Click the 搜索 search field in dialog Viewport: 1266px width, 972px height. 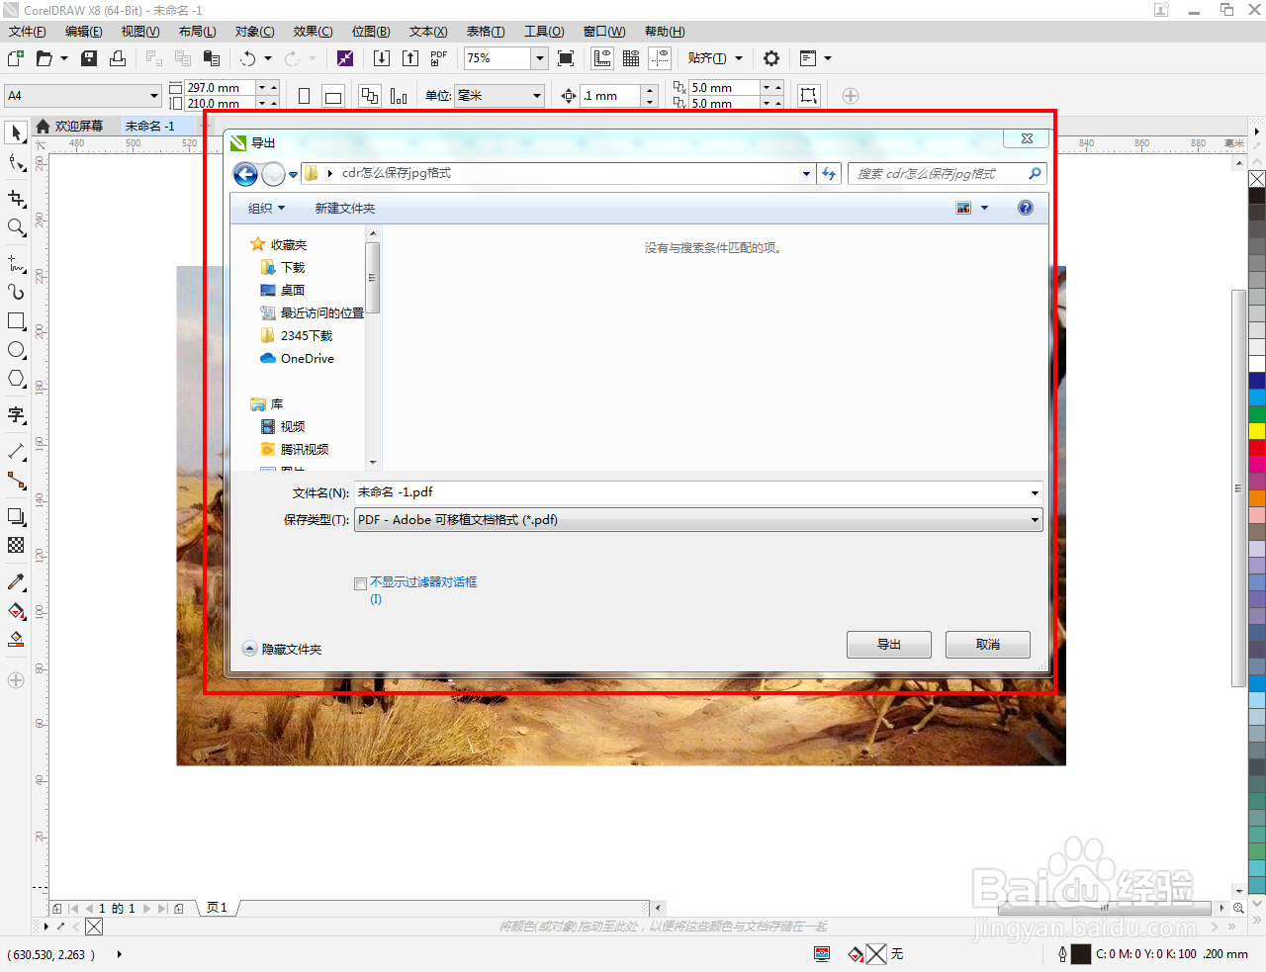coord(947,173)
